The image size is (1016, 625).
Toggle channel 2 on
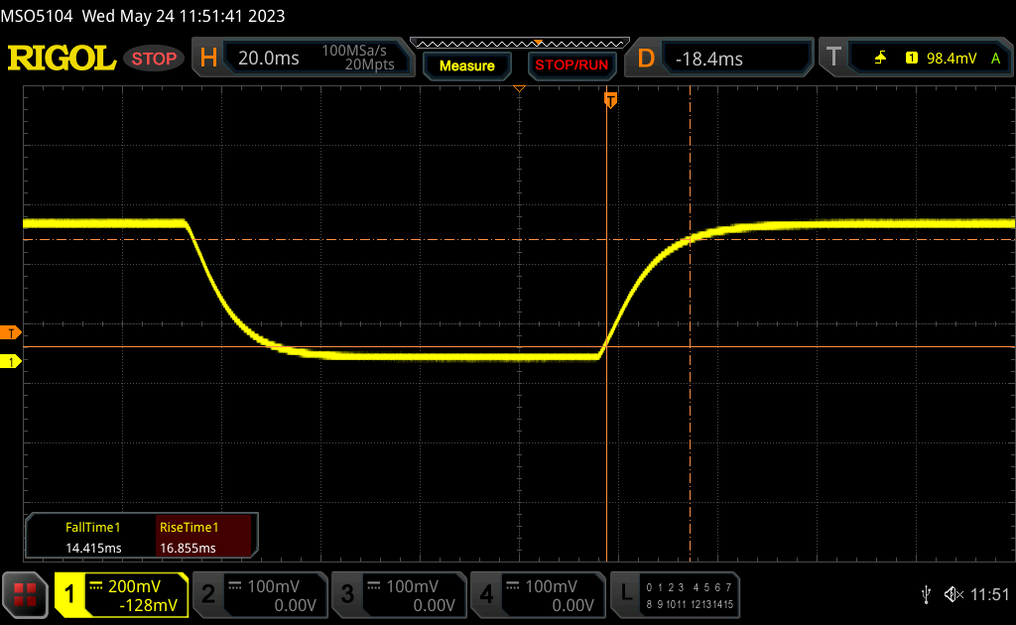pyautogui.click(x=208, y=594)
